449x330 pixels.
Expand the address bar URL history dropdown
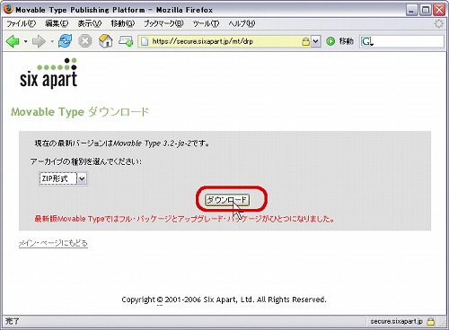(x=315, y=41)
